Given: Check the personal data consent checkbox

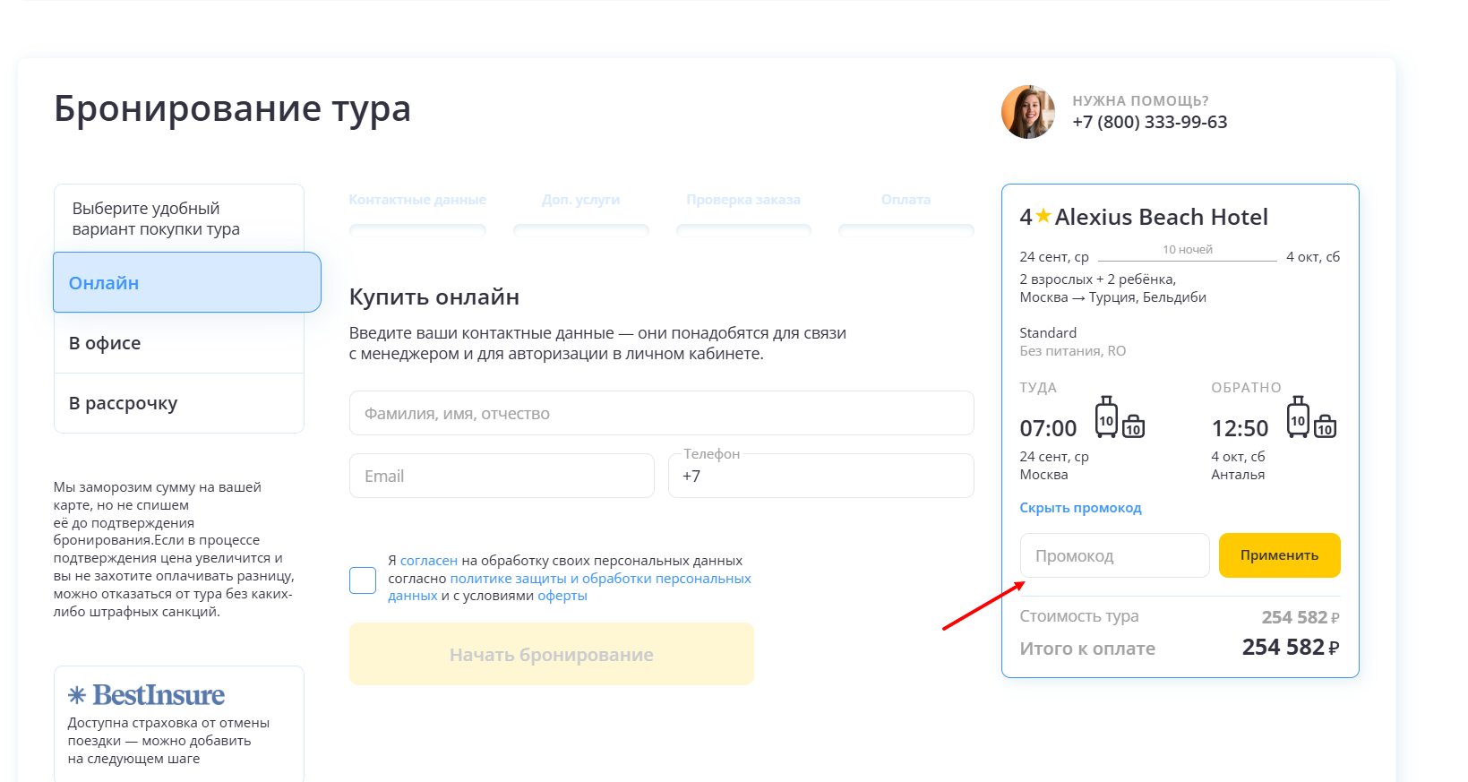Looking at the screenshot, I should point(363,580).
